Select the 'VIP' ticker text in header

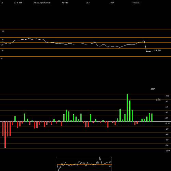(x=112, y=3)
